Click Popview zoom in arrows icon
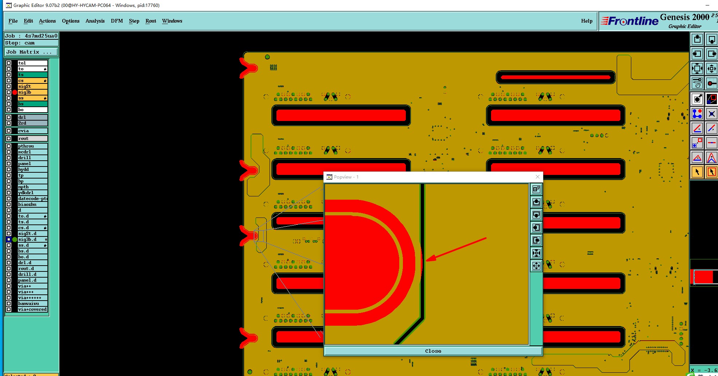 [x=536, y=253]
